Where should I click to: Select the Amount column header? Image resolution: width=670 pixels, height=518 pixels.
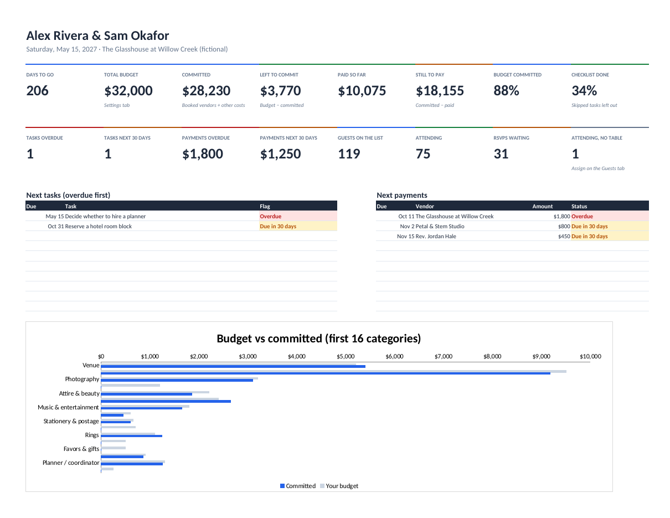pos(543,206)
